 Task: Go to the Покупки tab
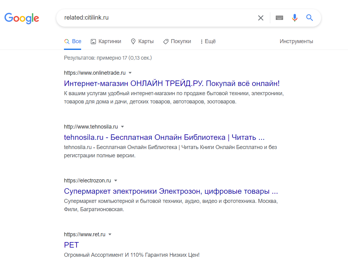[177, 41]
